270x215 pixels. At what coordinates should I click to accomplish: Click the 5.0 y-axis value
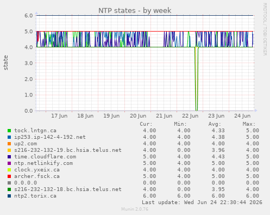point(29,32)
